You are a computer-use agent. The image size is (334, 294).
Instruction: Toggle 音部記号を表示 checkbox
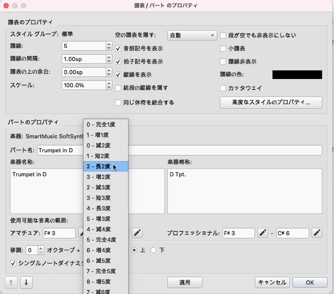[x=118, y=49]
